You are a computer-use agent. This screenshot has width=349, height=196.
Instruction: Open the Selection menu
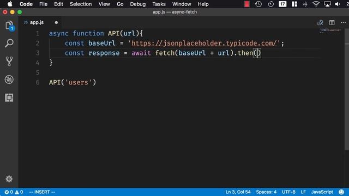tap(81, 4)
